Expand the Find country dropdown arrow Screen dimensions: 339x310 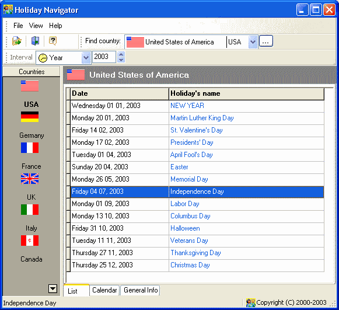tap(253, 42)
